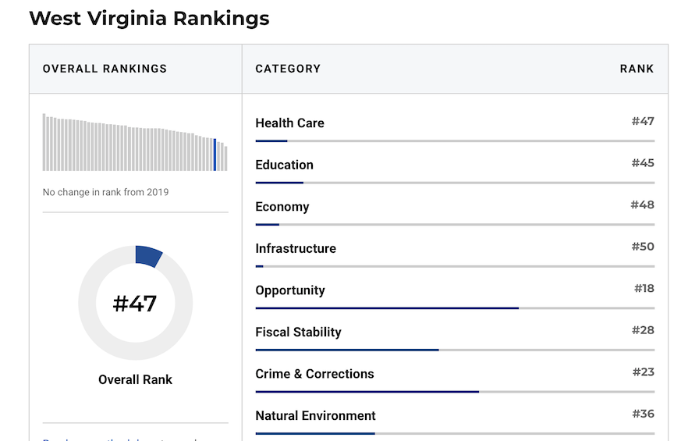
Task: Click the #18 rank value for Opportunity
Action: point(644,289)
